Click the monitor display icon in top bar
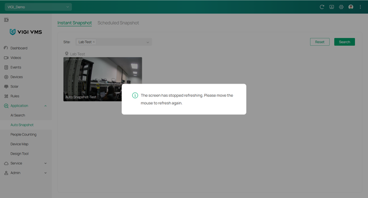Screen dimensions: 368x198 point(331,7)
